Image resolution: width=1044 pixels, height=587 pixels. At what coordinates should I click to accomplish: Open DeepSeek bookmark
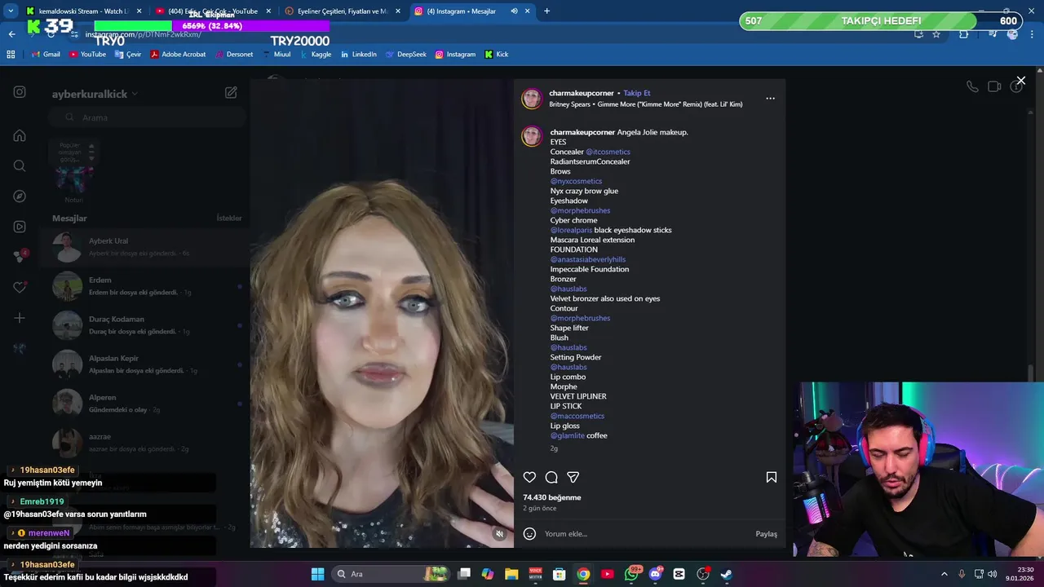coord(405,55)
